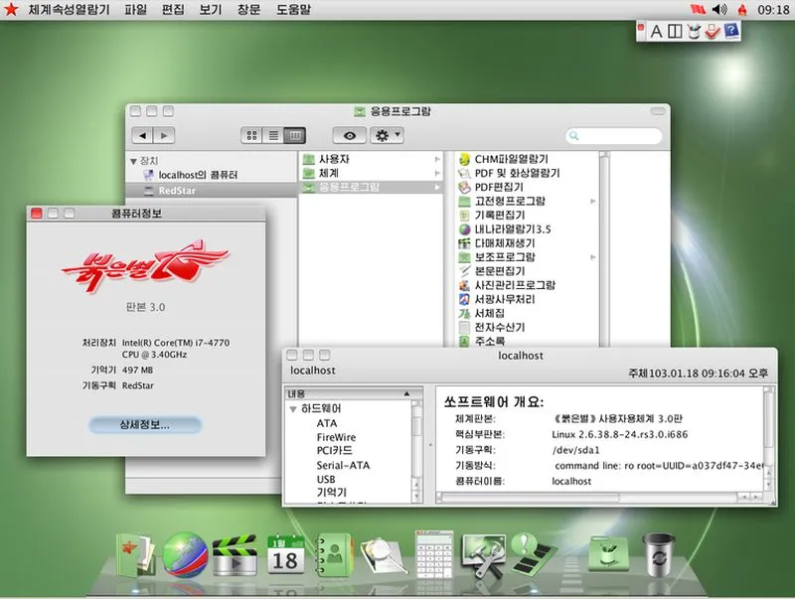Open the 도움말 help menu
Image resolution: width=795 pixels, height=599 pixels.
point(294,11)
